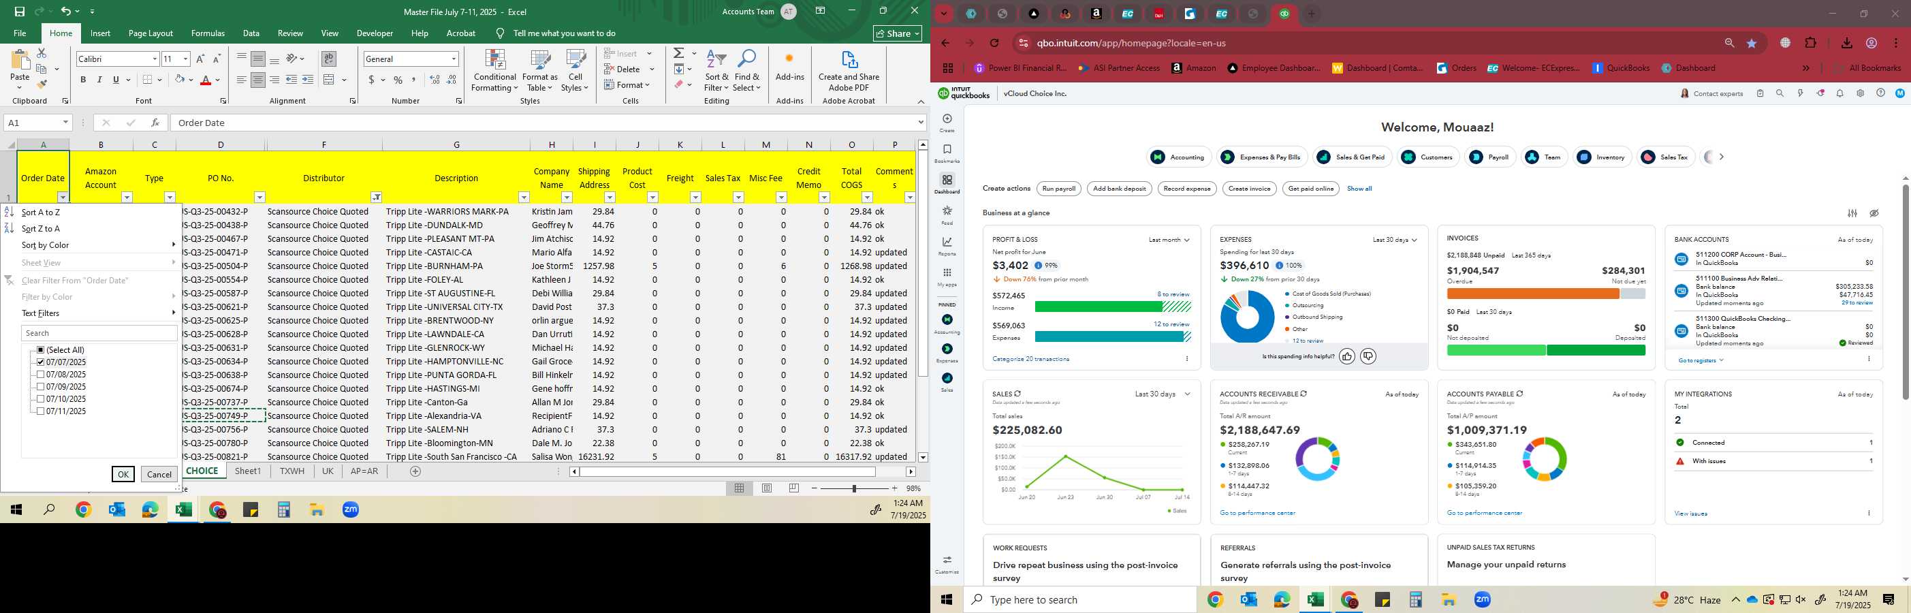Open the Excel Data ribbon tab
1911x613 pixels.
click(251, 33)
